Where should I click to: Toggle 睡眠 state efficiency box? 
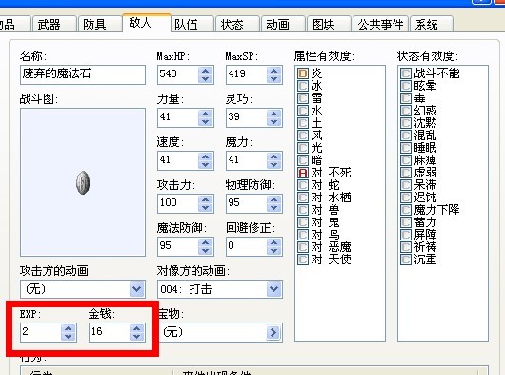tap(406, 148)
